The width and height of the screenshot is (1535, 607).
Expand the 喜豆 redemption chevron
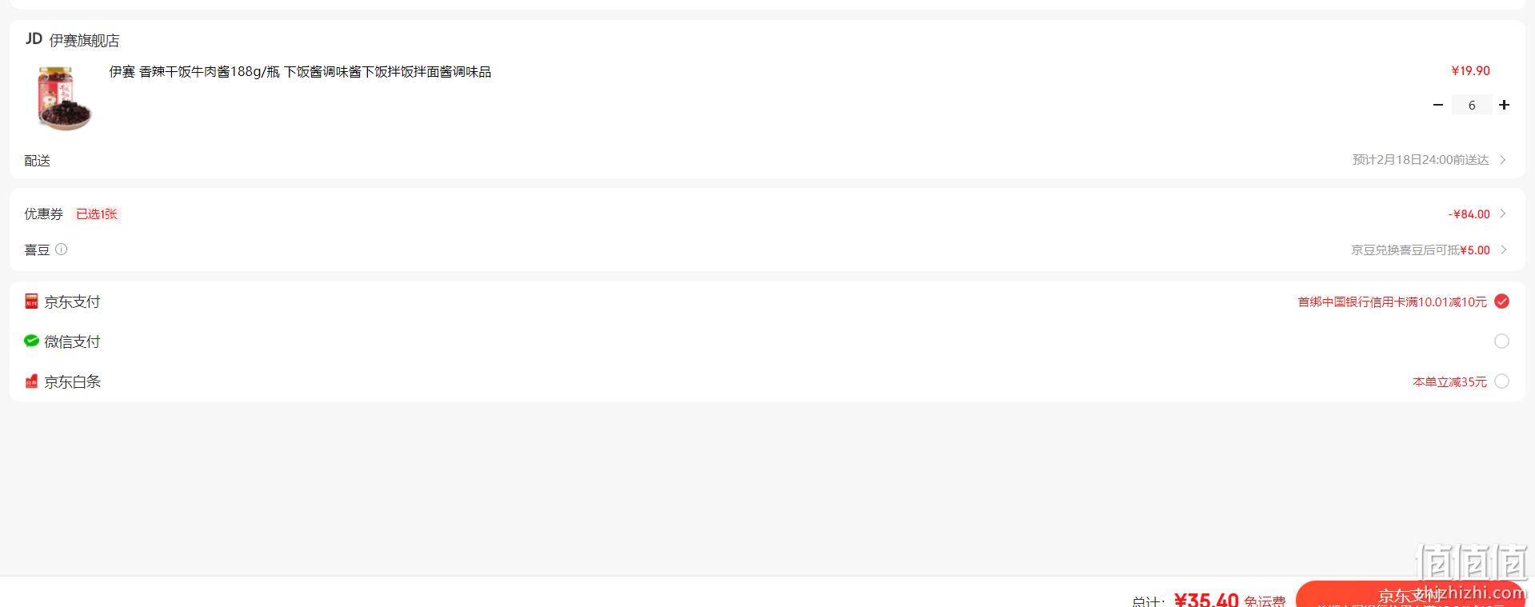(1503, 250)
